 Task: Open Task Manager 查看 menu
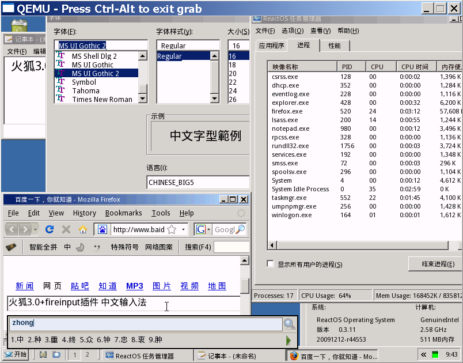pyautogui.click(x=320, y=31)
